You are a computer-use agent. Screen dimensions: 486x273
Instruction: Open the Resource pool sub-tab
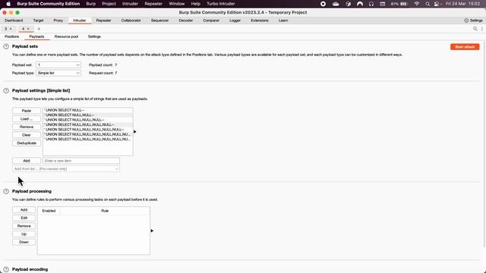[x=66, y=36]
